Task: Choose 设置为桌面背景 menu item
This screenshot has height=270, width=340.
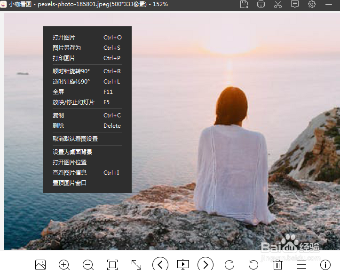Action: (87, 152)
